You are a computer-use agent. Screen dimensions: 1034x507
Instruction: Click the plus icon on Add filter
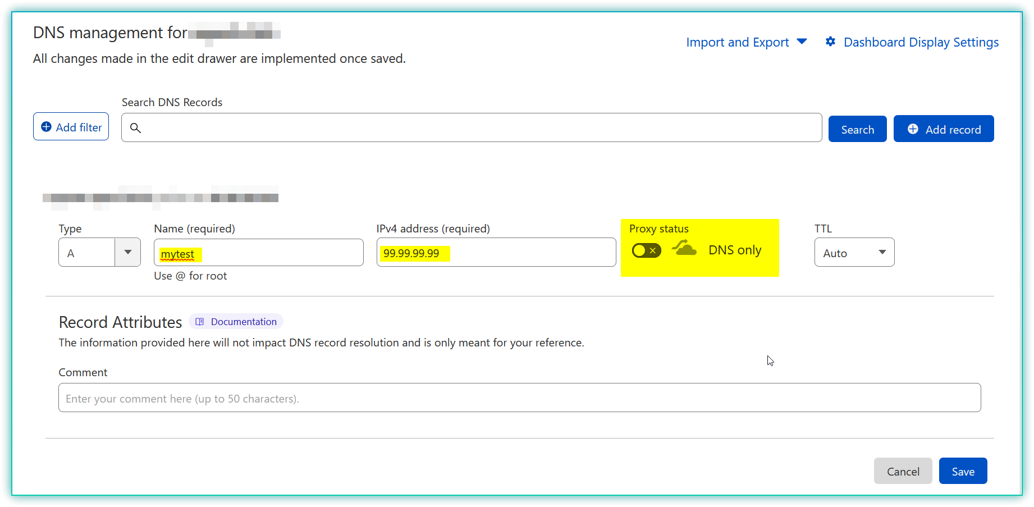(47, 127)
